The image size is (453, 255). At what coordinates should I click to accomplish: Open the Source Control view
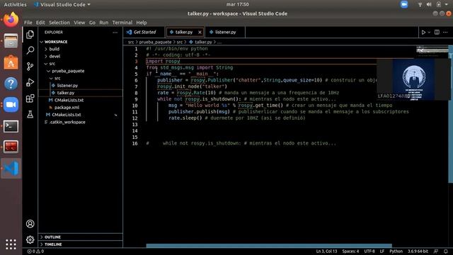pos(30,67)
